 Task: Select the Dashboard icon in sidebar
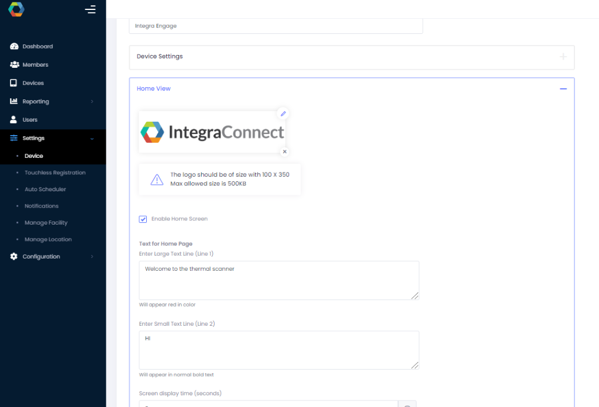pos(13,46)
